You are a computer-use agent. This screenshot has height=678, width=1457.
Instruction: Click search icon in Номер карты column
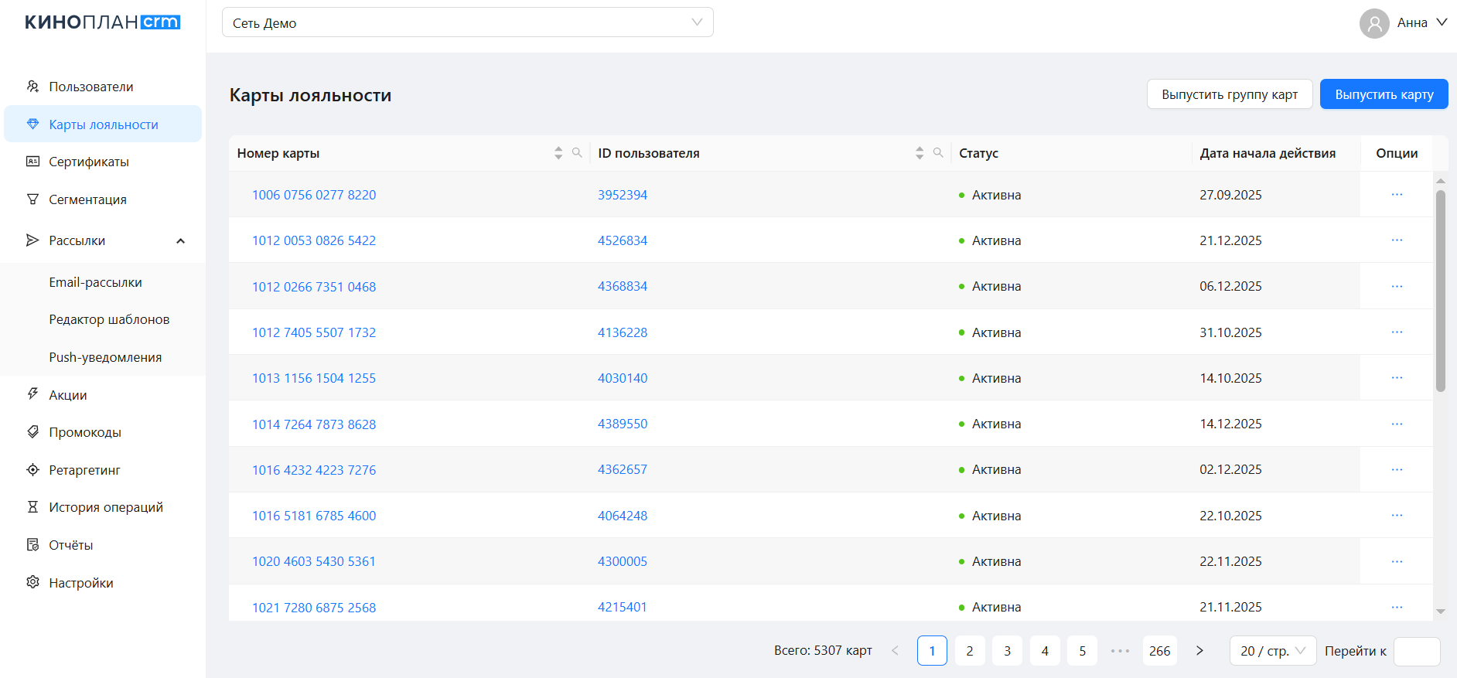(577, 153)
